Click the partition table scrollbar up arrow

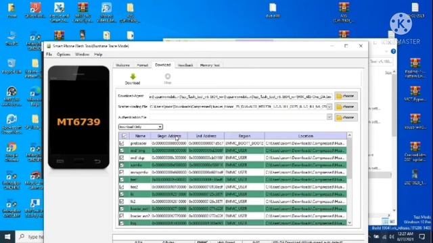(349, 135)
